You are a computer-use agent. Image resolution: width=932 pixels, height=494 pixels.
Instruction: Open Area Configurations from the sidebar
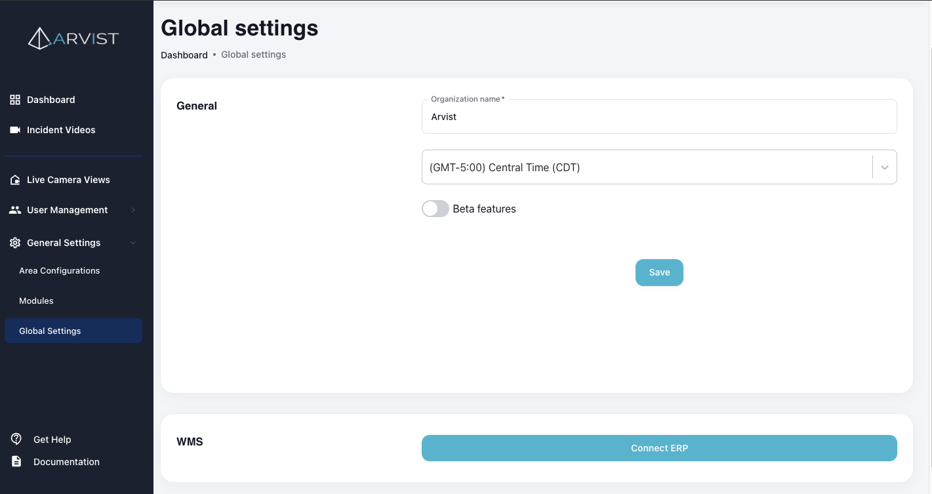click(59, 270)
